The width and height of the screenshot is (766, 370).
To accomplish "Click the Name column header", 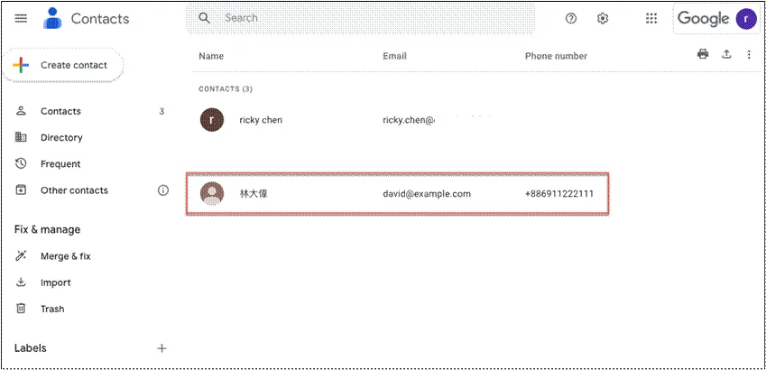I will click(211, 56).
